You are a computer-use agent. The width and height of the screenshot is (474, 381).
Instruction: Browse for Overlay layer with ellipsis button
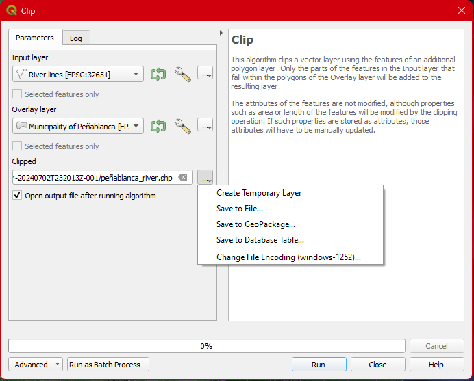(x=205, y=126)
